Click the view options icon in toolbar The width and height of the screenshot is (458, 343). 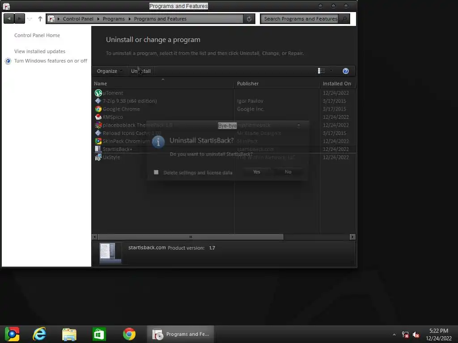[x=321, y=71]
